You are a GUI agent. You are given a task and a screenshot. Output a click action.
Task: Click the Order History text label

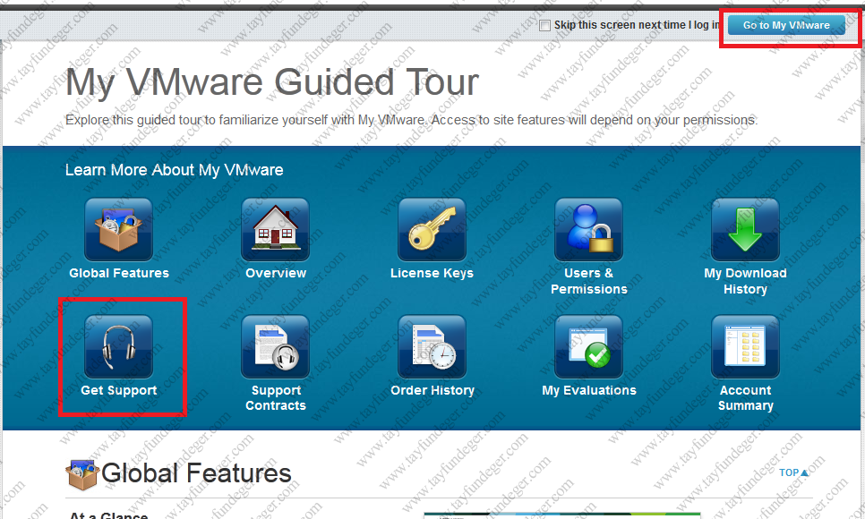click(432, 390)
